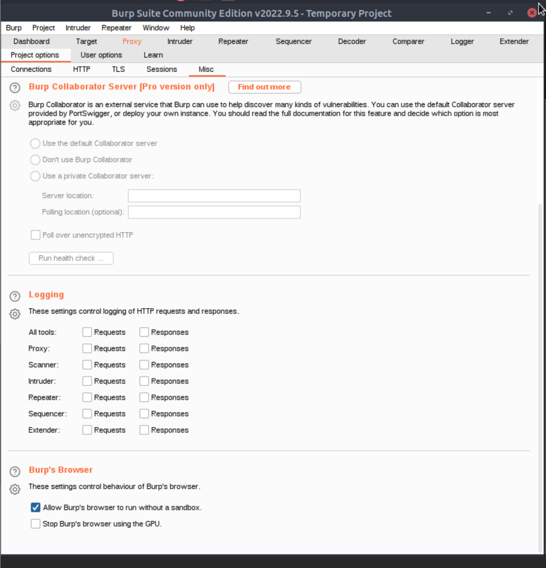Open the Extender tab
Image resolution: width=546 pixels, height=568 pixels.
(514, 41)
